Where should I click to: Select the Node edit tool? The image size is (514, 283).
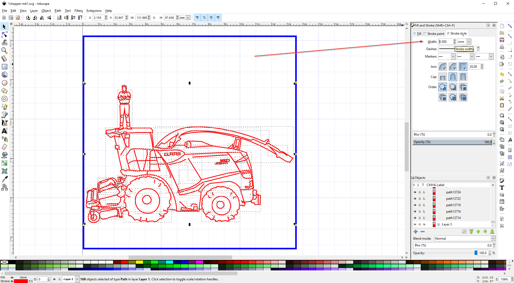coord(4,35)
